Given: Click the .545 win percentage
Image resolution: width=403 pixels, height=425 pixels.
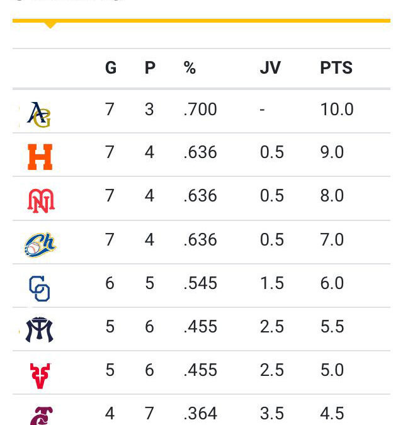Looking at the screenshot, I should tap(200, 283).
